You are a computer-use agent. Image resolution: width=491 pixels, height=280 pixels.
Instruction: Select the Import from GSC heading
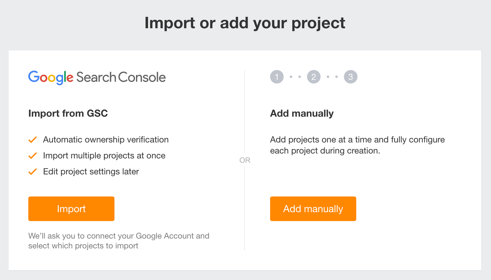pyautogui.click(x=68, y=113)
